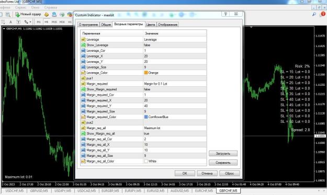Click the Сохранить button

223,163
